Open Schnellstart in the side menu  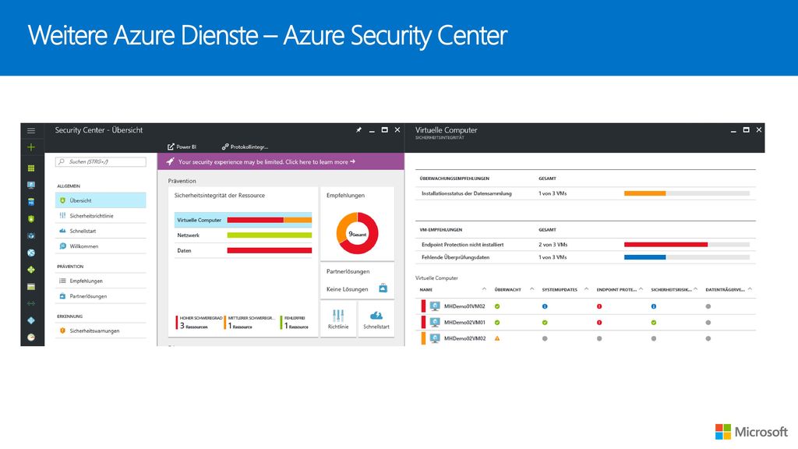tap(101, 231)
